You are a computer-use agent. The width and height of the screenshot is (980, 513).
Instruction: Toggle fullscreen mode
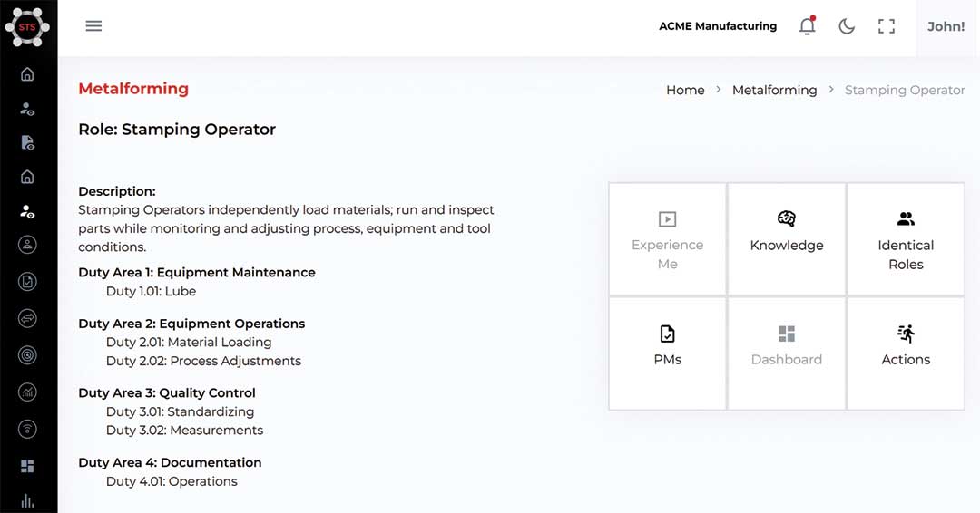887,26
